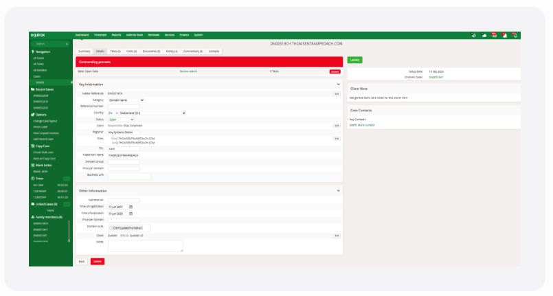The height and width of the screenshot is (296, 553).
Task: Collapse the Key information section chevron
Action: pos(338,84)
